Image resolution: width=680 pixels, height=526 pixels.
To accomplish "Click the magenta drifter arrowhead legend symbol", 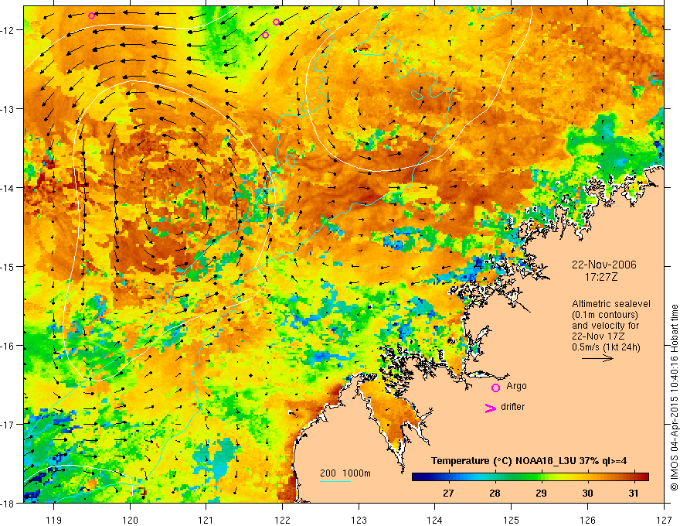I will (491, 408).
